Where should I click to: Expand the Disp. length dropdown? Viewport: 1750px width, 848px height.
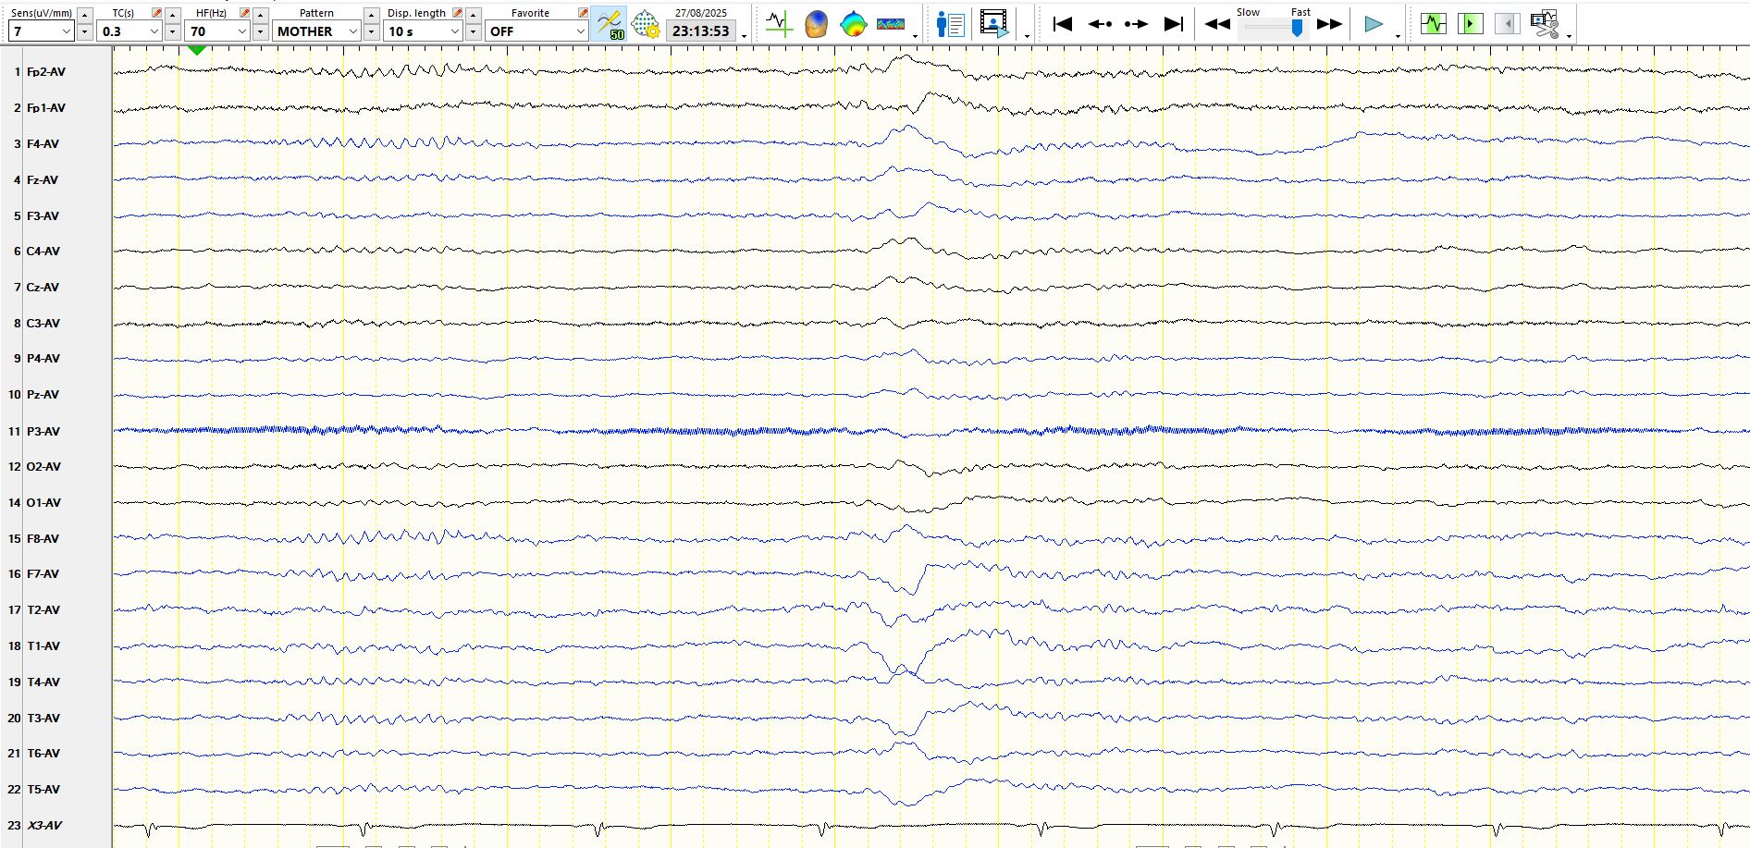coord(454,31)
